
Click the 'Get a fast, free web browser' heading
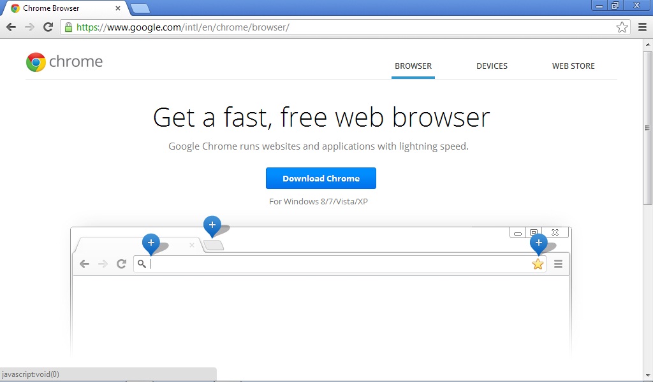pyautogui.click(x=321, y=118)
